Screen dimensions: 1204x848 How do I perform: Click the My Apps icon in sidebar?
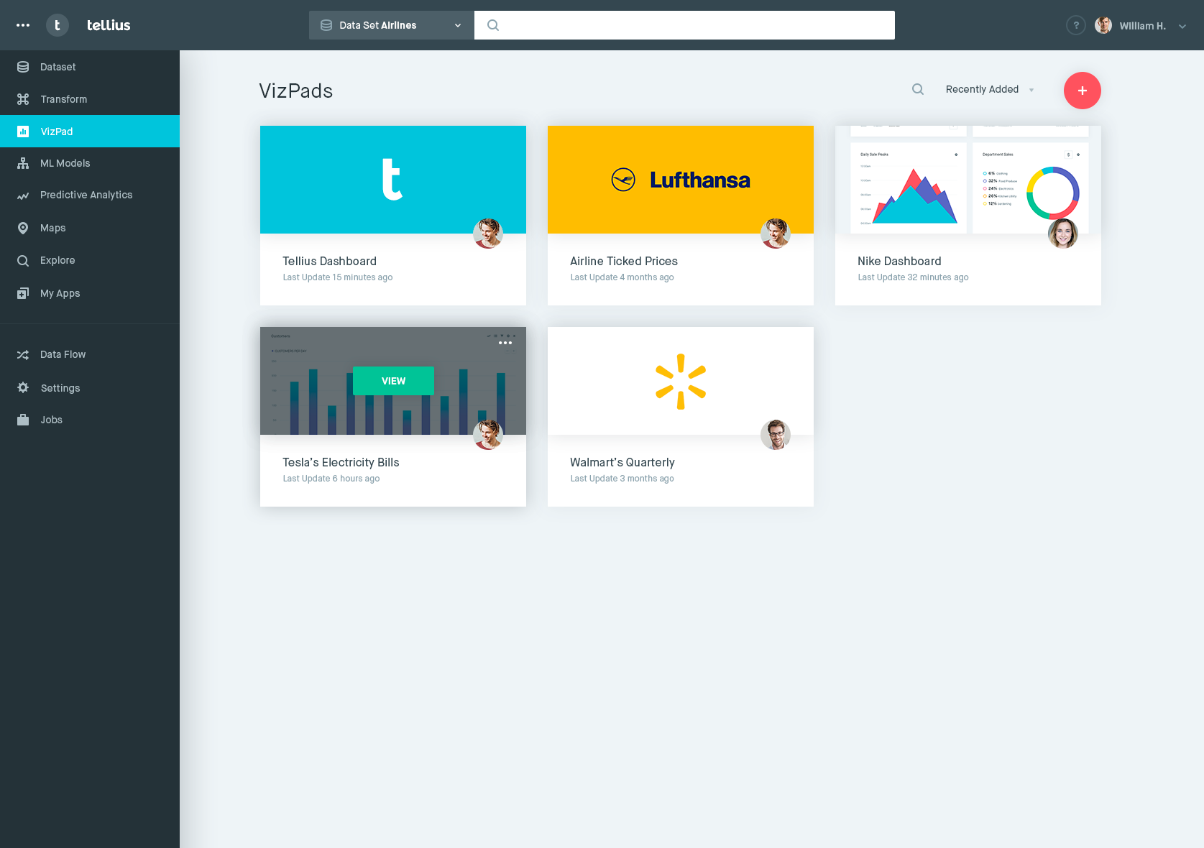23,293
